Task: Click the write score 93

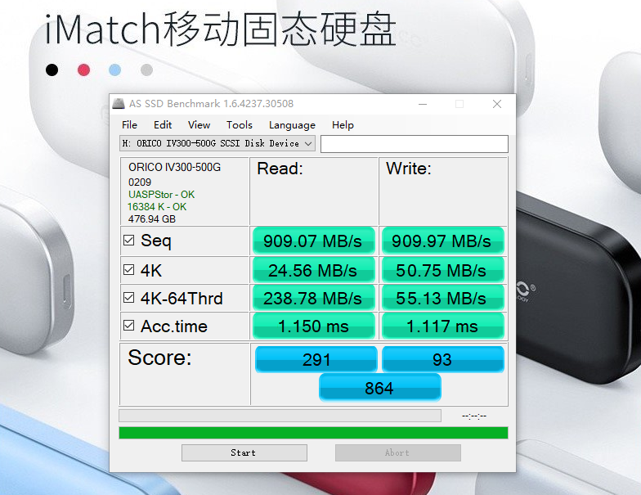Action: pyautogui.click(x=443, y=360)
